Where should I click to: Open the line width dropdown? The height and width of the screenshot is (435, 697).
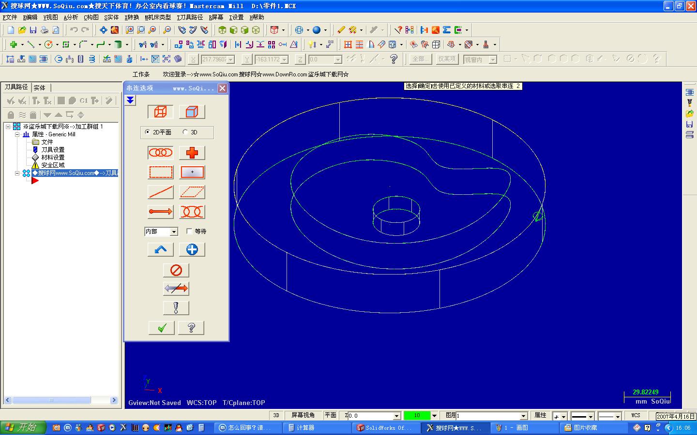[x=618, y=416]
